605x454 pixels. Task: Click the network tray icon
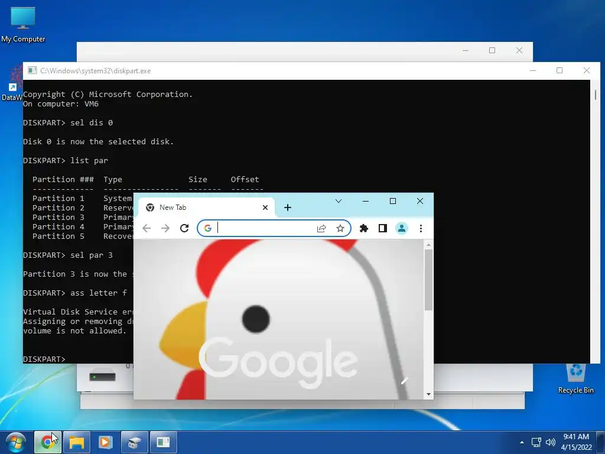pyautogui.click(x=536, y=442)
